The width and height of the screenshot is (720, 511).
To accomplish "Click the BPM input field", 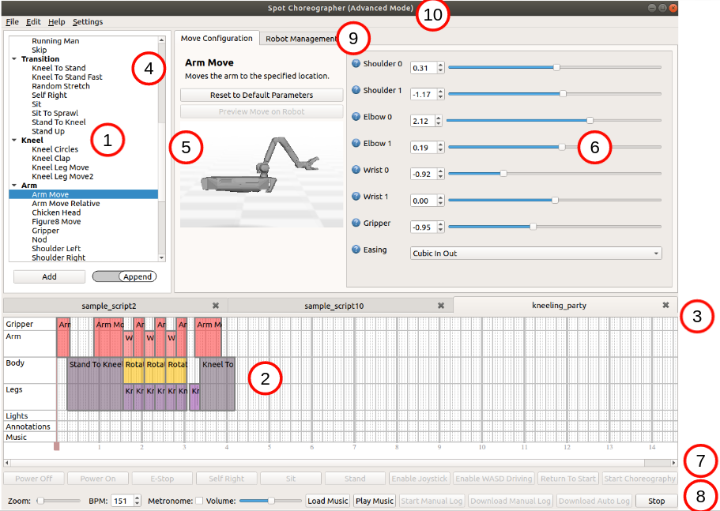I will point(123,501).
